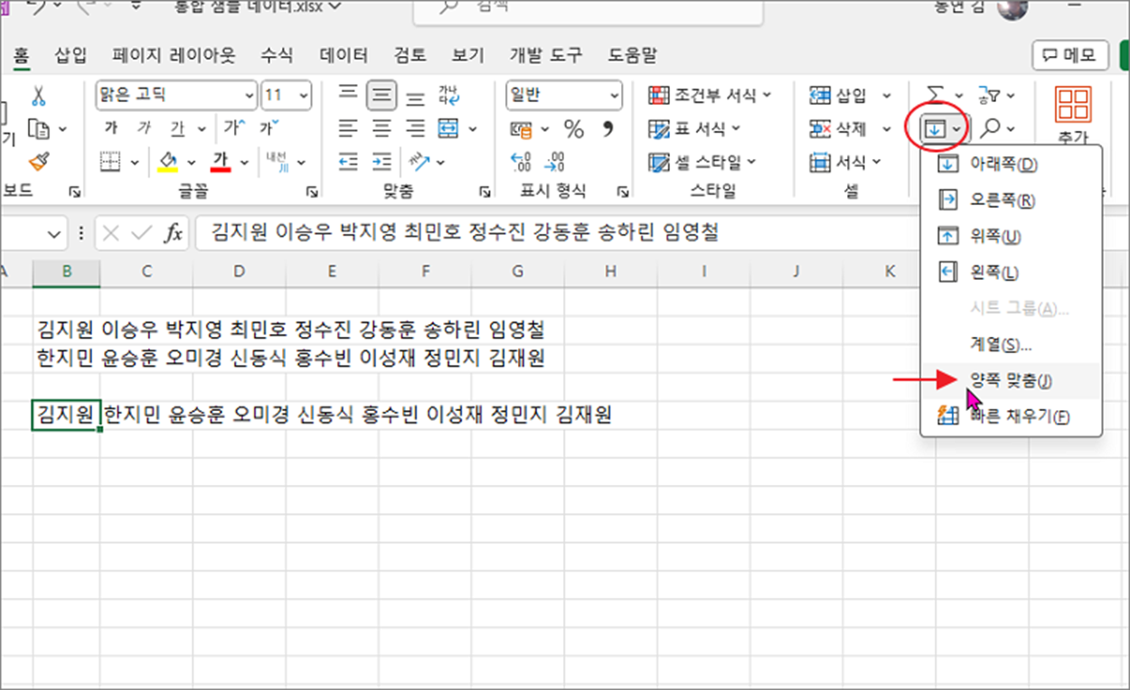Apply percent style format
The height and width of the screenshot is (690, 1130).
(x=574, y=128)
